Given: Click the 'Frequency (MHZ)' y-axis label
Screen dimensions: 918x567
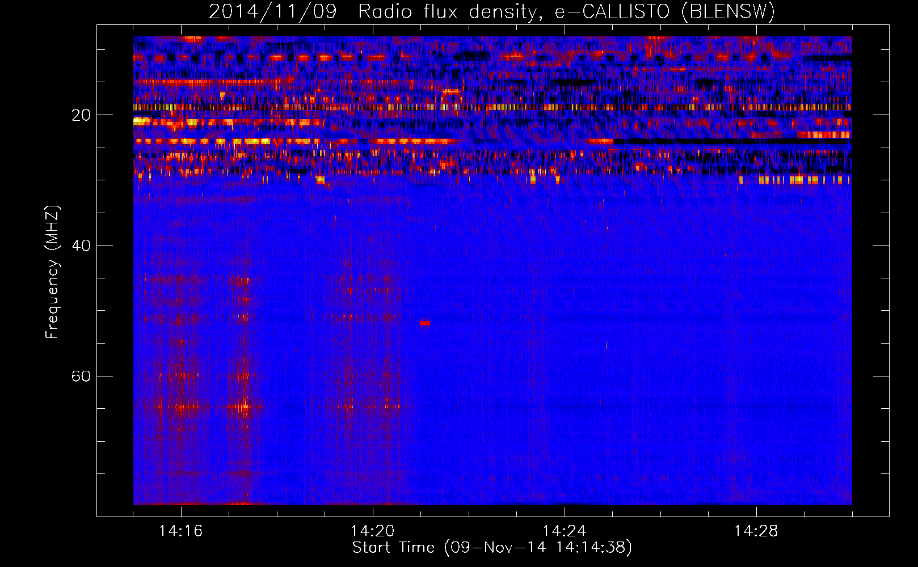Looking at the screenshot, I should pyautogui.click(x=52, y=272).
